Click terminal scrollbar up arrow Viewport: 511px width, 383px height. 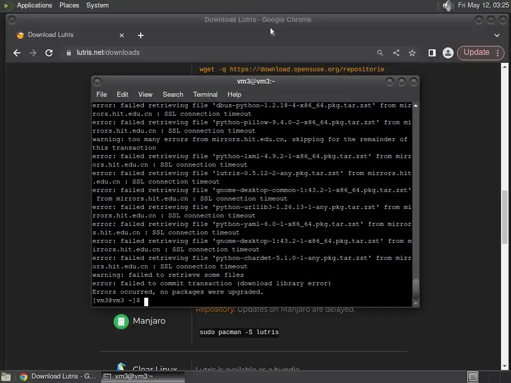pyautogui.click(x=416, y=106)
